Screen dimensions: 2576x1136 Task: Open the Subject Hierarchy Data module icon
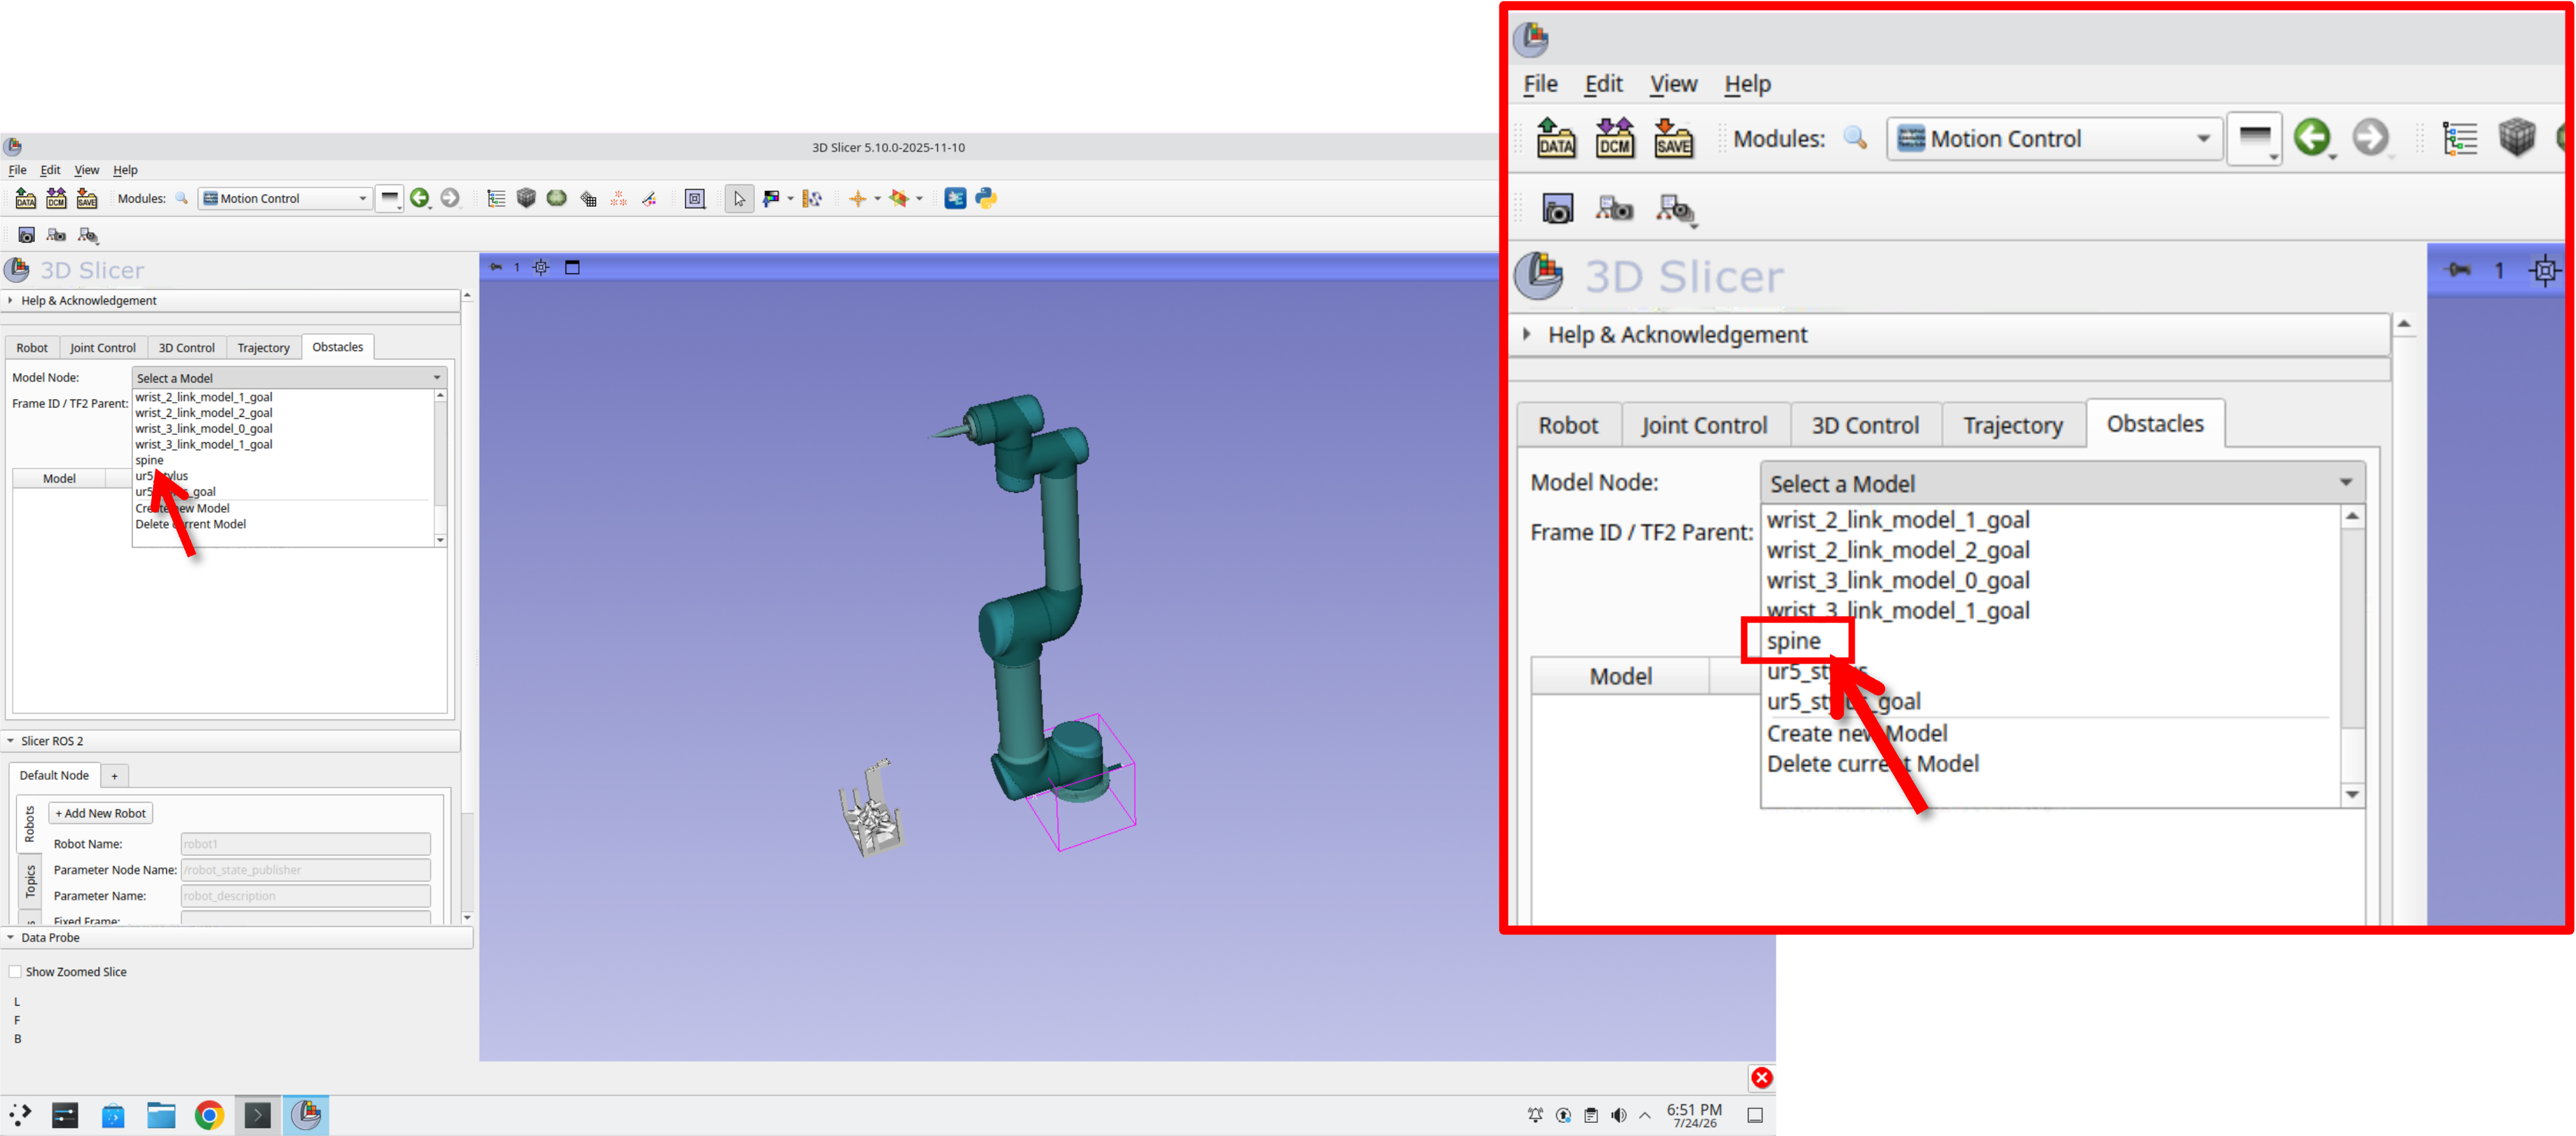(x=496, y=198)
